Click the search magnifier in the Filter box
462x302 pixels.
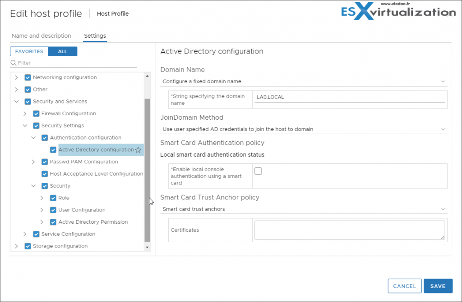14,63
